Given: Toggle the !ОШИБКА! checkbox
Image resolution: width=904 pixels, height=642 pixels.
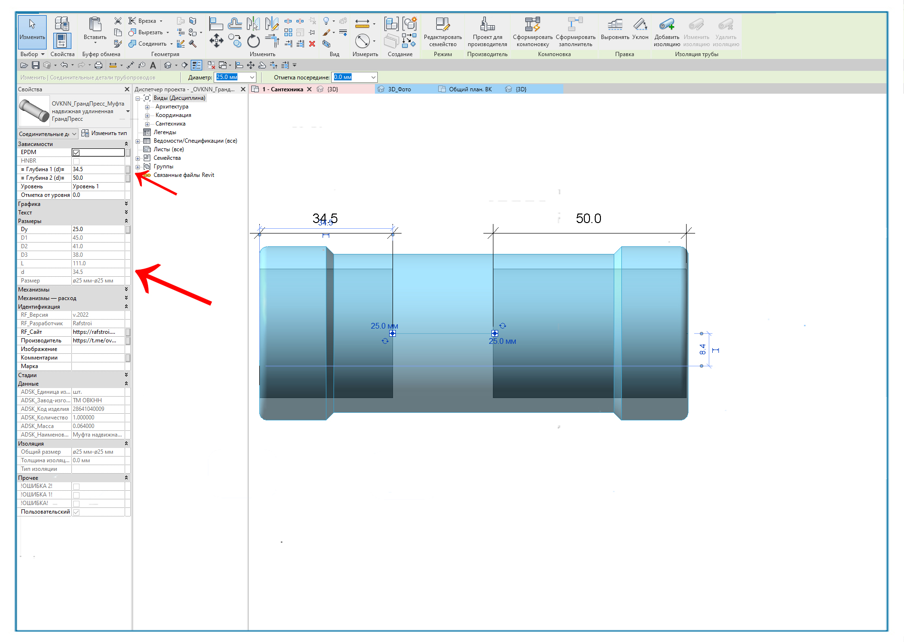Looking at the screenshot, I should (x=76, y=504).
